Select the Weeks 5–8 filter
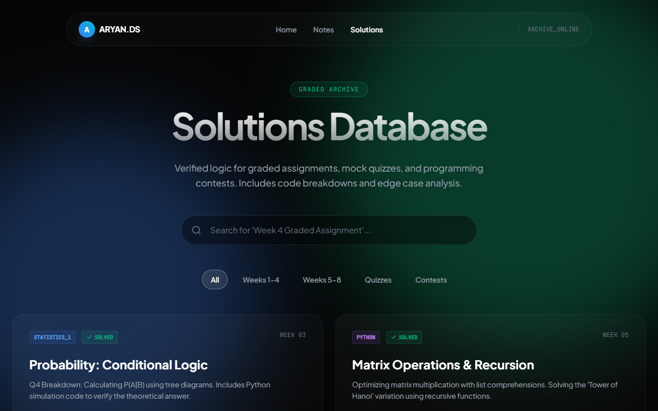 322,279
